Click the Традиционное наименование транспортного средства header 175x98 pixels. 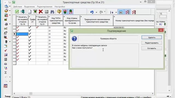pos(97,21)
